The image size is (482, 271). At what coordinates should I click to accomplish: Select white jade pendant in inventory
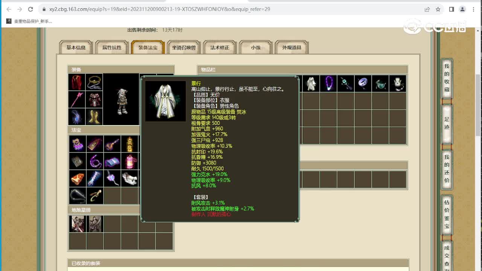pyautogui.click(x=398, y=84)
